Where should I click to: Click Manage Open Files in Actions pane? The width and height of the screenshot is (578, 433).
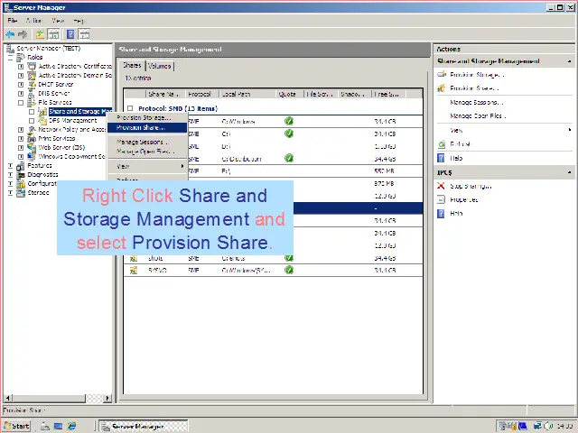[x=478, y=116]
